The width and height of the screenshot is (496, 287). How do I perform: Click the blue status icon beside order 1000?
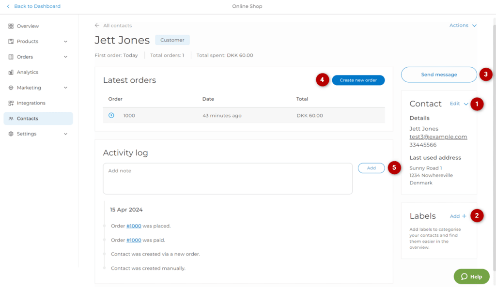(111, 116)
